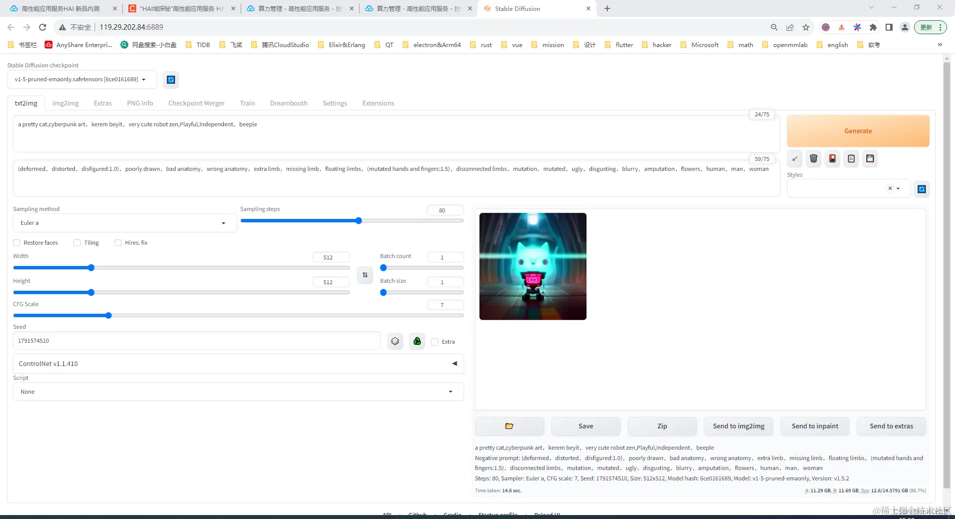Screen dimensions: 955x519
Task: Adjust the Height slider handle
Action: point(91,293)
